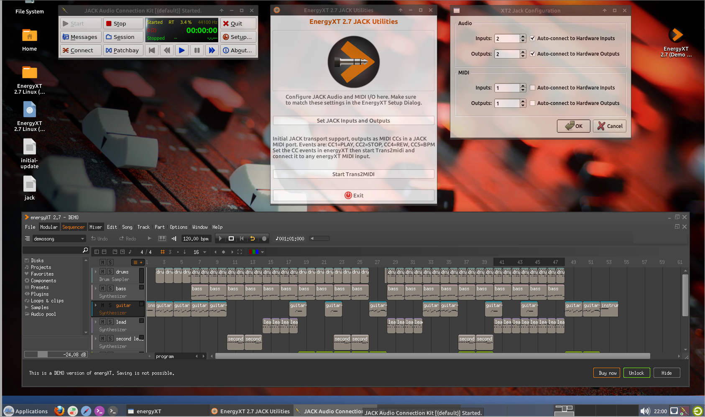Click the MIDI Outputs value field

point(507,103)
